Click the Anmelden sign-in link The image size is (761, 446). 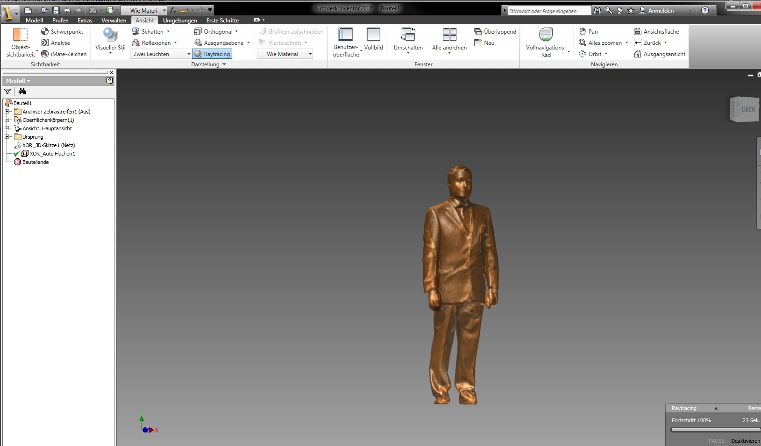click(x=661, y=10)
